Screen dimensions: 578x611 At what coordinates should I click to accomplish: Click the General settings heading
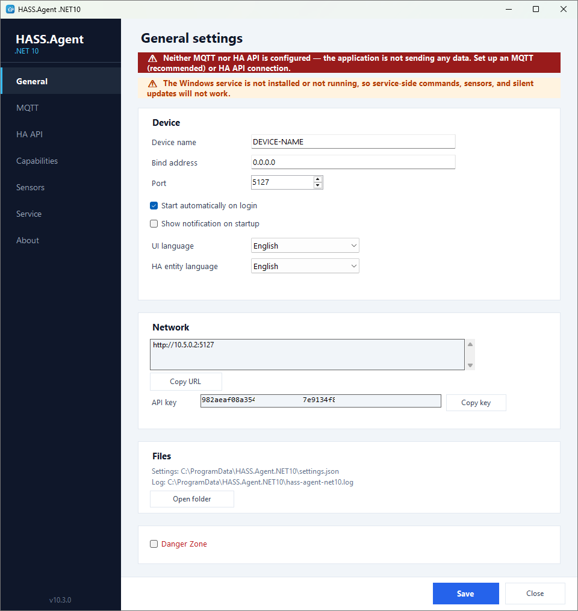(191, 38)
